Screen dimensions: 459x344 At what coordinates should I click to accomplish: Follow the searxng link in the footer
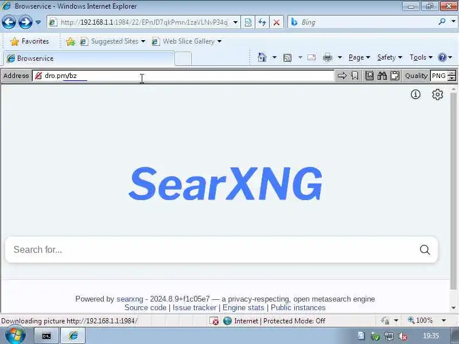pyautogui.click(x=130, y=299)
